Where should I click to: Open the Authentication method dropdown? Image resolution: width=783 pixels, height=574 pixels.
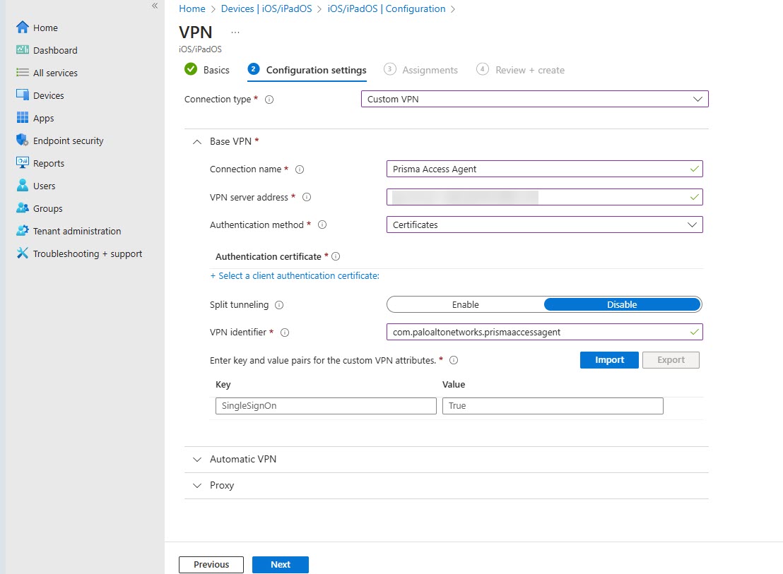pos(544,225)
